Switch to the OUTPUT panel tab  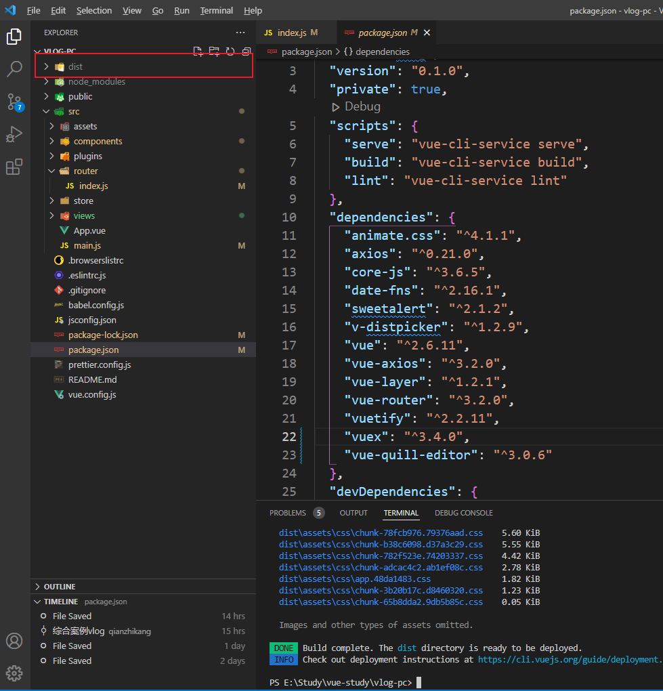point(354,513)
